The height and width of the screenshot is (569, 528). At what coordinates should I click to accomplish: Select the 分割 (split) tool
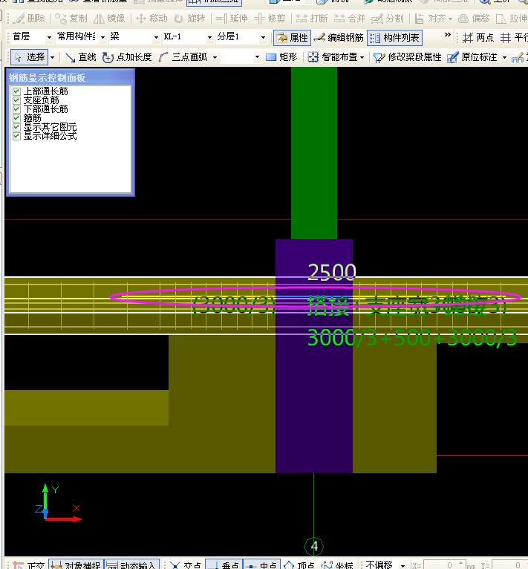tap(387, 18)
